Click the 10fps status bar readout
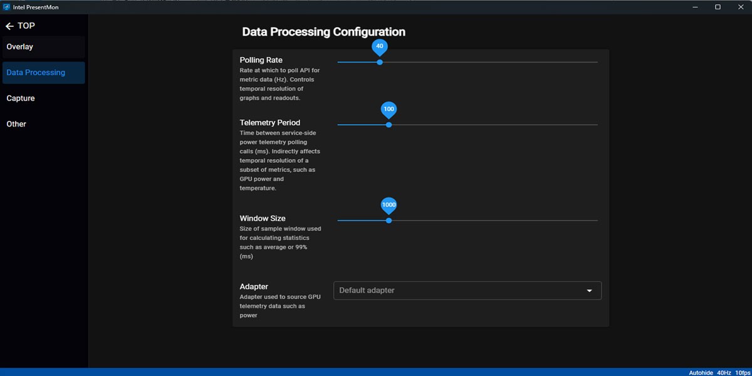752x376 pixels. pyautogui.click(x=742, y=372)
